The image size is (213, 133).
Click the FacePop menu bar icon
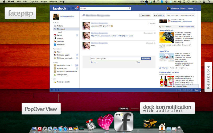pos(146,2)
